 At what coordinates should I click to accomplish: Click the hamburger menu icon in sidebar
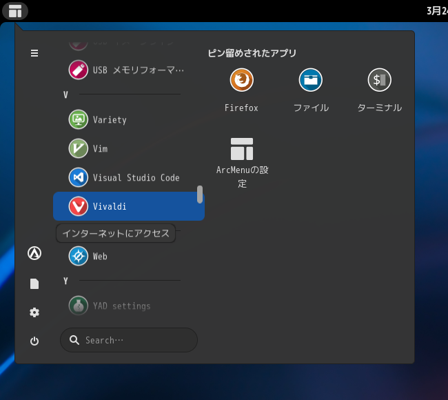34,53
